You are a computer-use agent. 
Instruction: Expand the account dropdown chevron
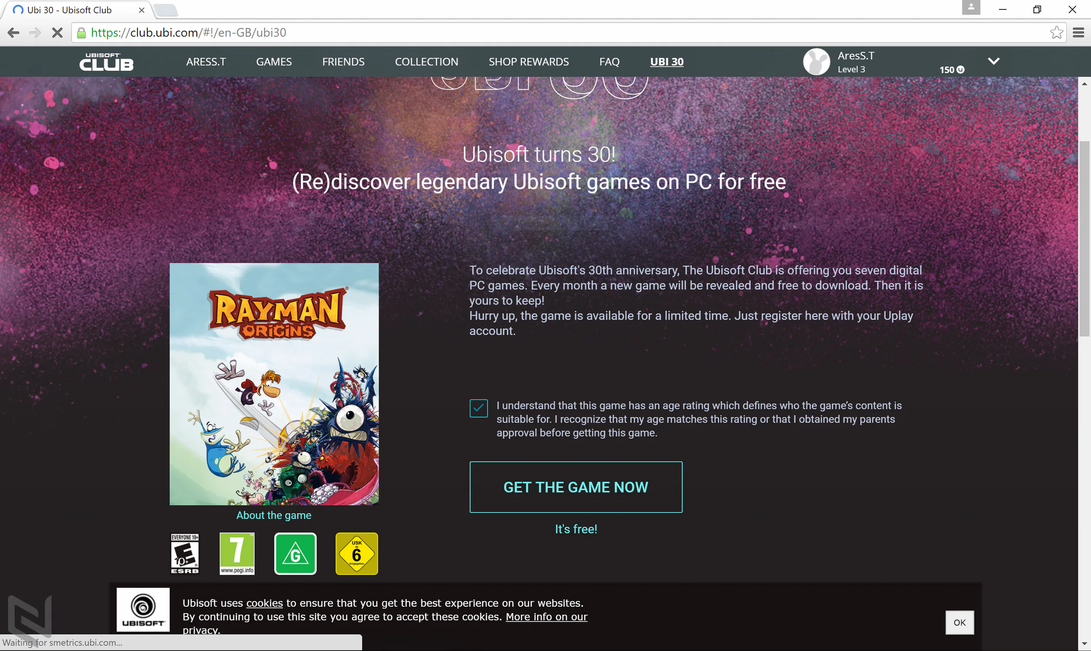(993, 61)
